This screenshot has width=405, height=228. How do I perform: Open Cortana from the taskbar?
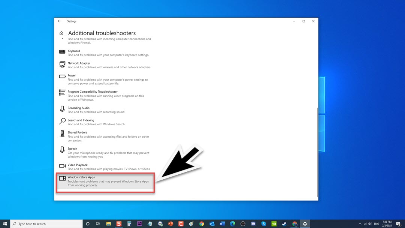88,223
